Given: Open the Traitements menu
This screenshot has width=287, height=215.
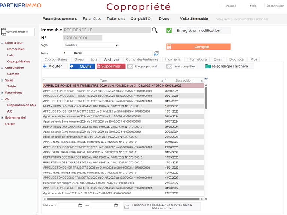Looking at the screenshot, I should click(x=116, y=19).
